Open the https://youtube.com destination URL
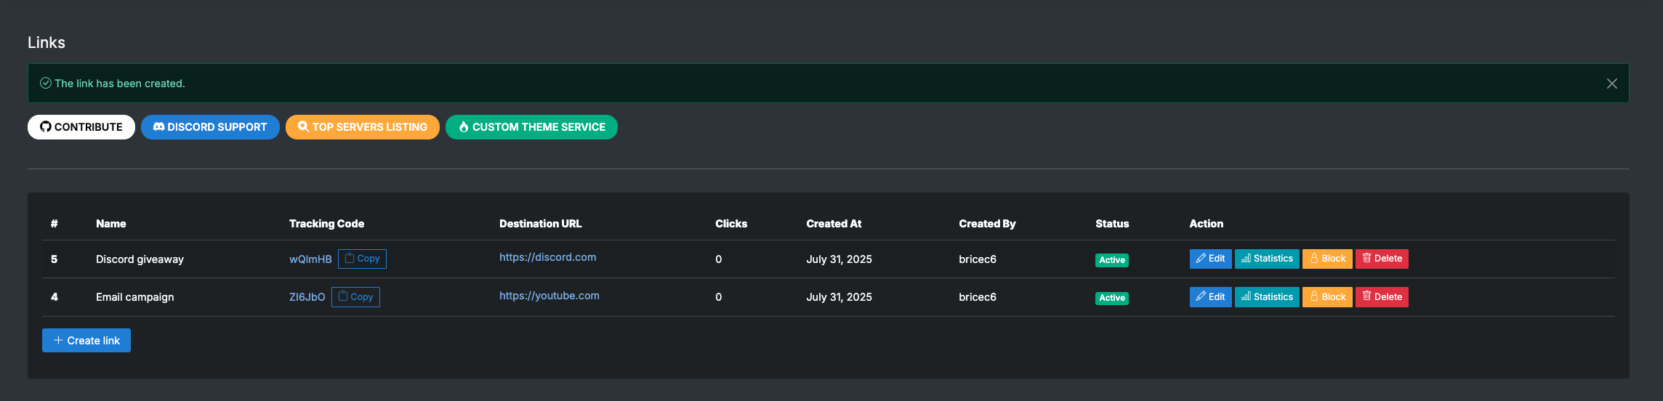1663x401 pixels. (549, 296)
